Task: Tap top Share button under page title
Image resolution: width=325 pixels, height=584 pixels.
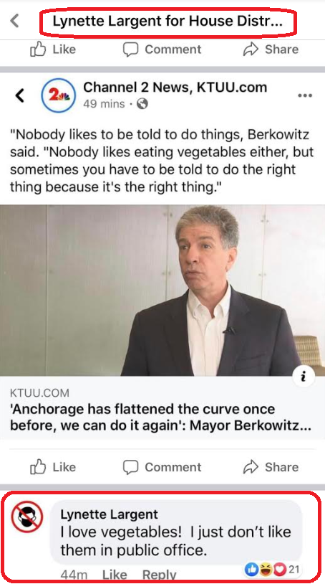Action: (x=271, y=50)
